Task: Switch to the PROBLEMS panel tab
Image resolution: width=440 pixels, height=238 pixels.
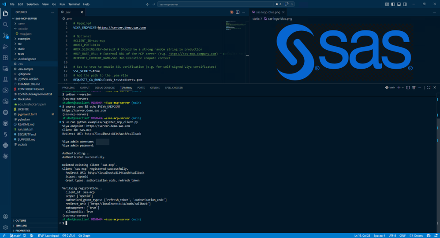Action: 68,88
